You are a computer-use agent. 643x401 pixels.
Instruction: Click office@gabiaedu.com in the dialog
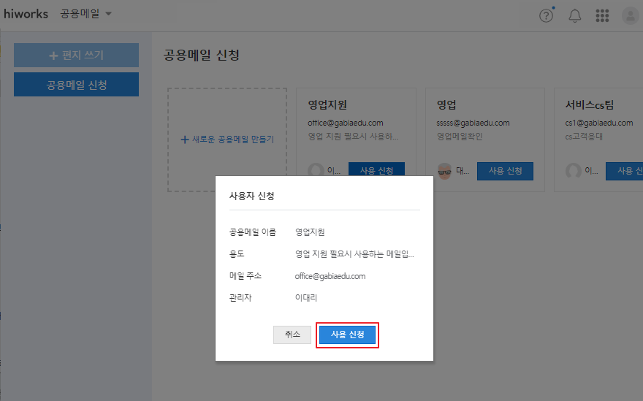coord(330,276)
